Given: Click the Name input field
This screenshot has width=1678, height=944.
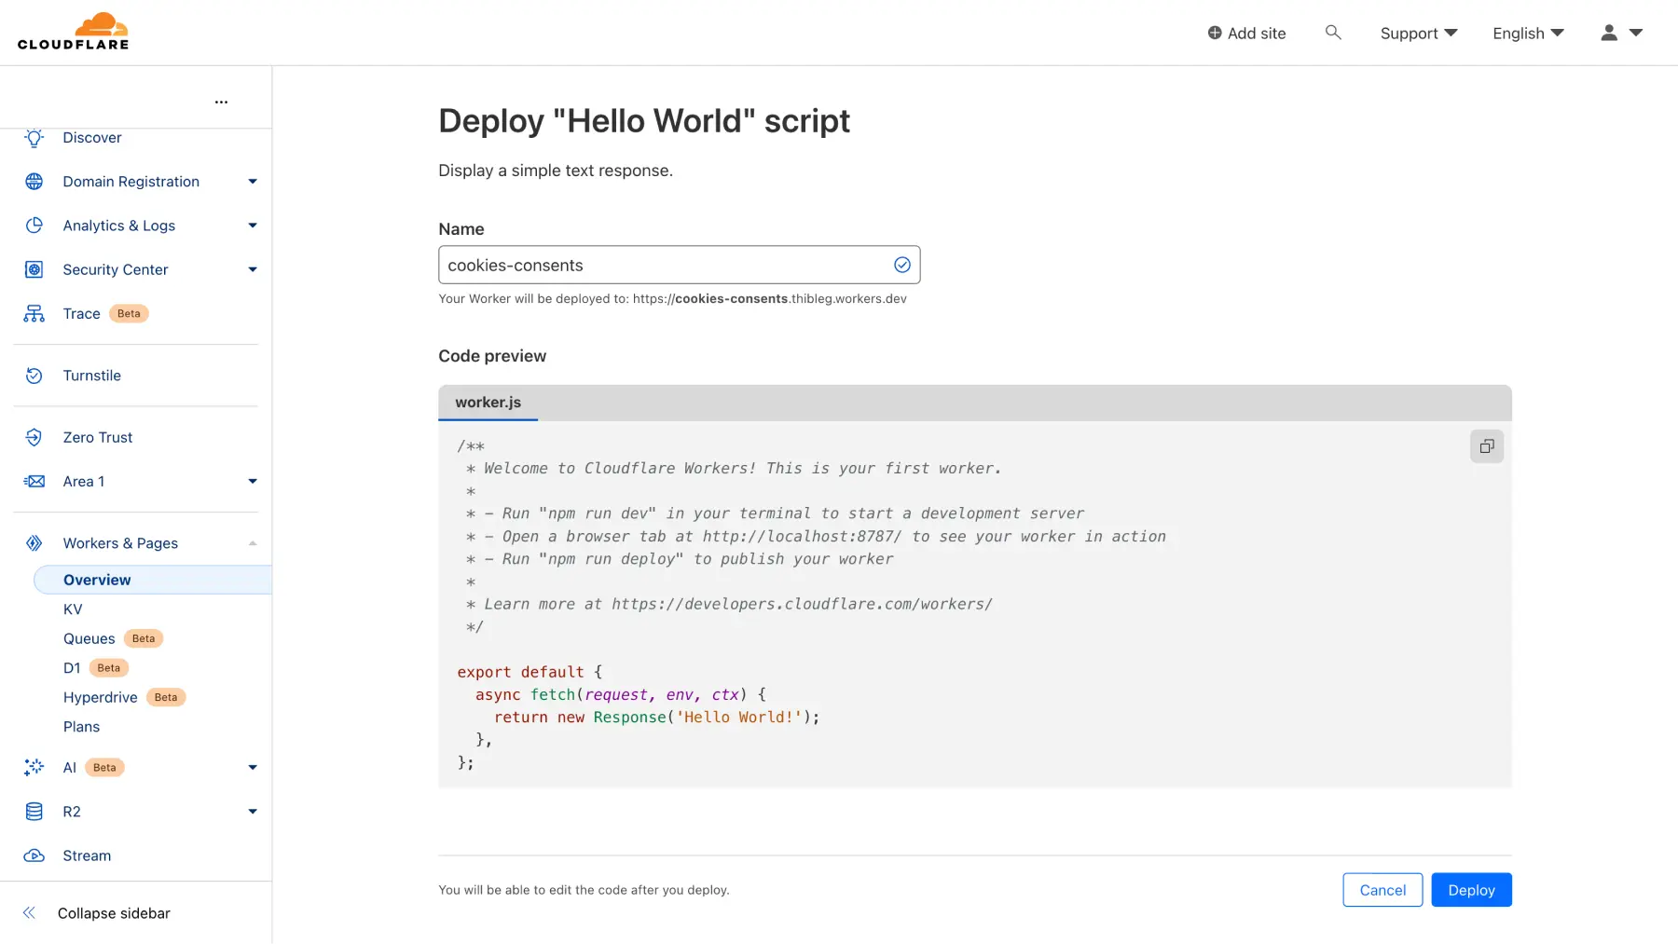Looking at the screenshot, I should point(679,265).
